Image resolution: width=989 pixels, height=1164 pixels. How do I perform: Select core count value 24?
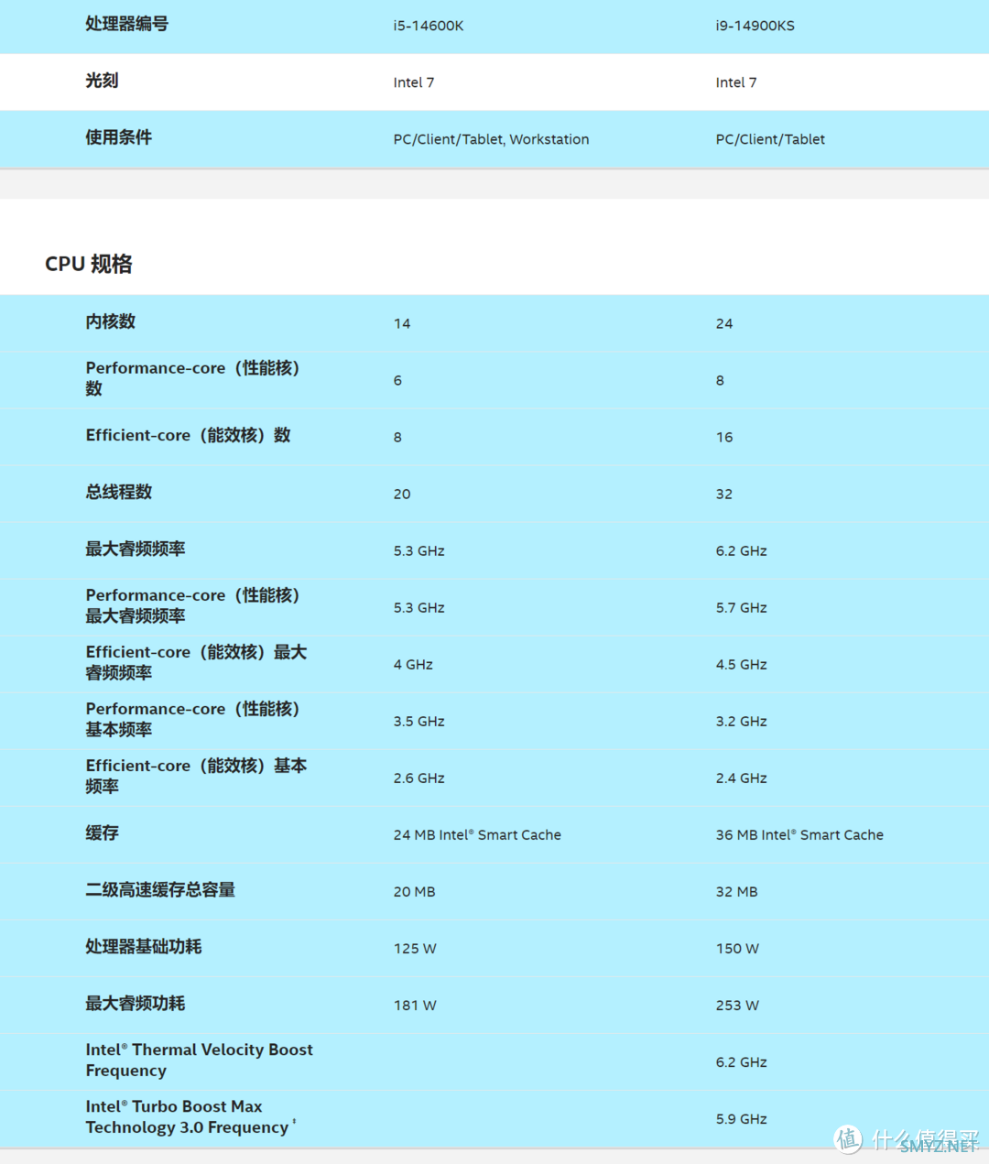click(x=724, y=323)
